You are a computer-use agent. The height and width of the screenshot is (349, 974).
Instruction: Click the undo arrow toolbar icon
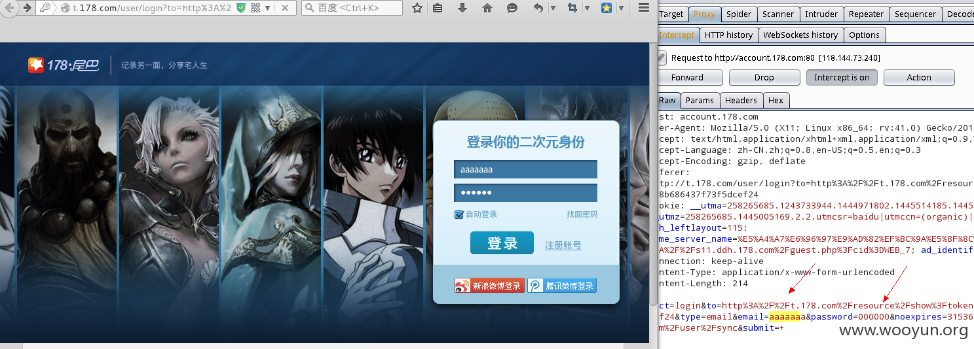538,8
